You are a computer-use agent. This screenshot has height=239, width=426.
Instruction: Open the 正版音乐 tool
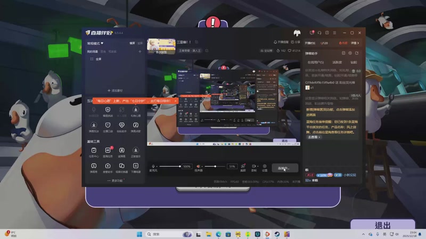(x=136, y=152)
